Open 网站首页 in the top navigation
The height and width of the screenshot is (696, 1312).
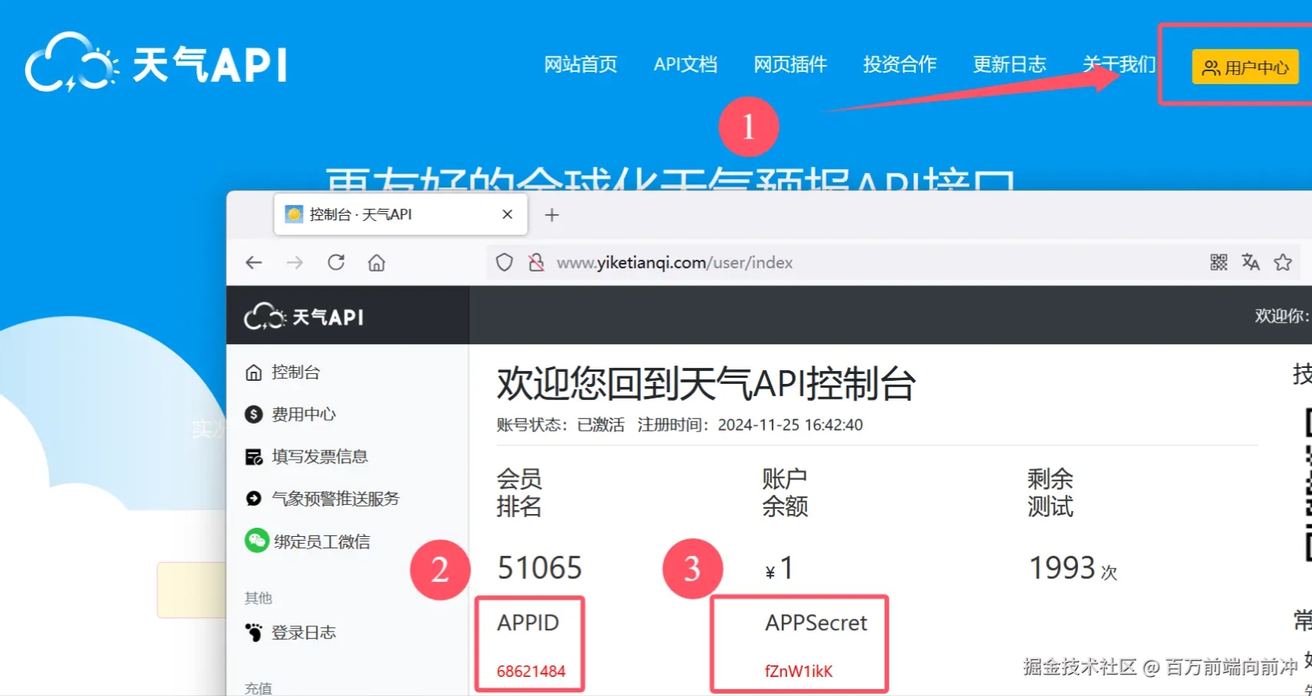581,64
